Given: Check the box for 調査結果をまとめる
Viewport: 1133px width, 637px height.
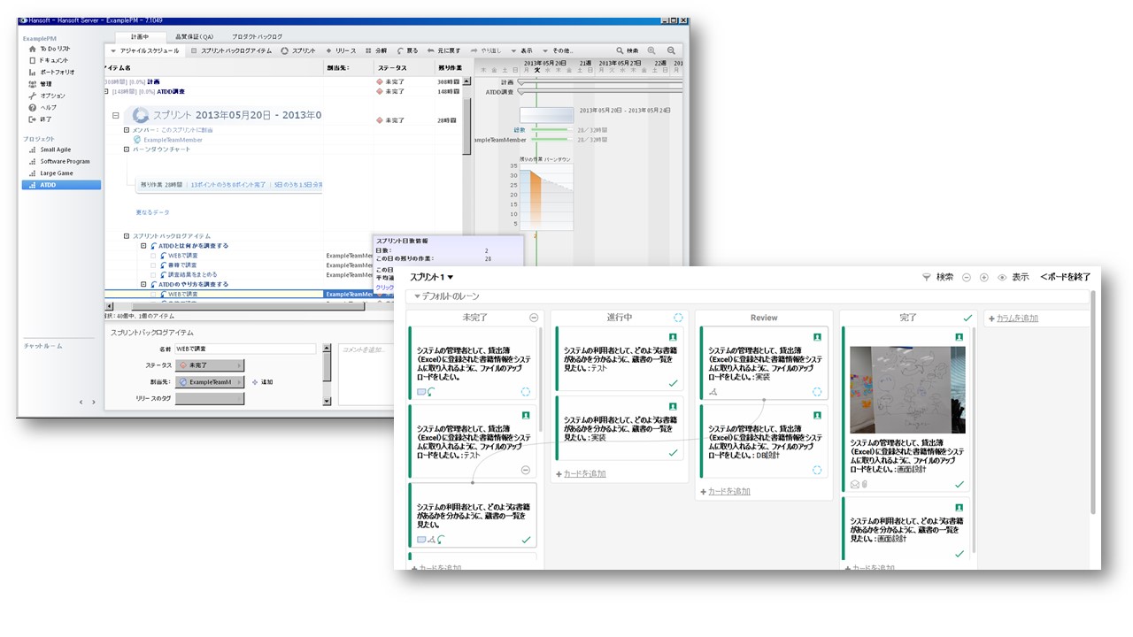Looking at the screenshot, I should click(153, 274).
